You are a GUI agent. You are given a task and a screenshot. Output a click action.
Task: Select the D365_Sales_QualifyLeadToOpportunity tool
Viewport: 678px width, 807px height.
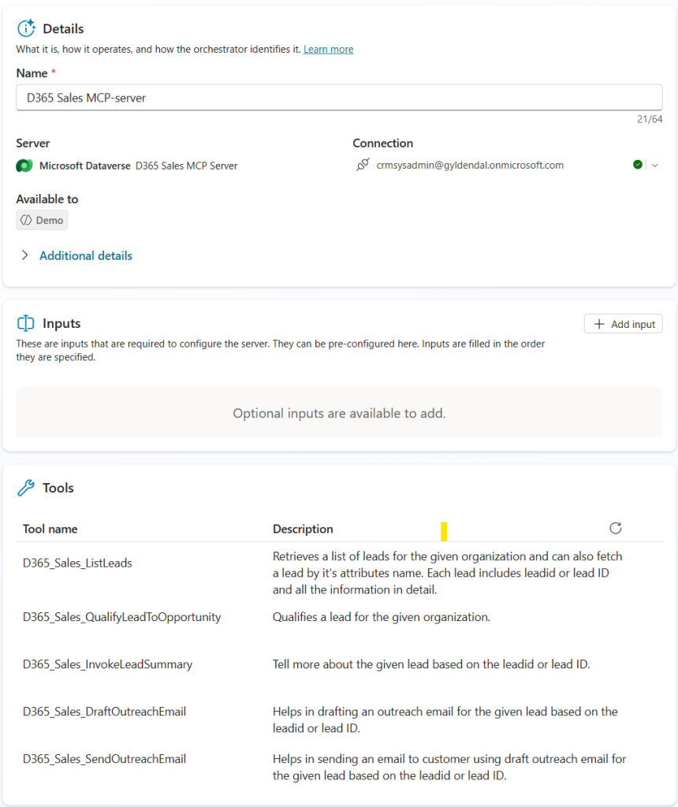point(121,617)
